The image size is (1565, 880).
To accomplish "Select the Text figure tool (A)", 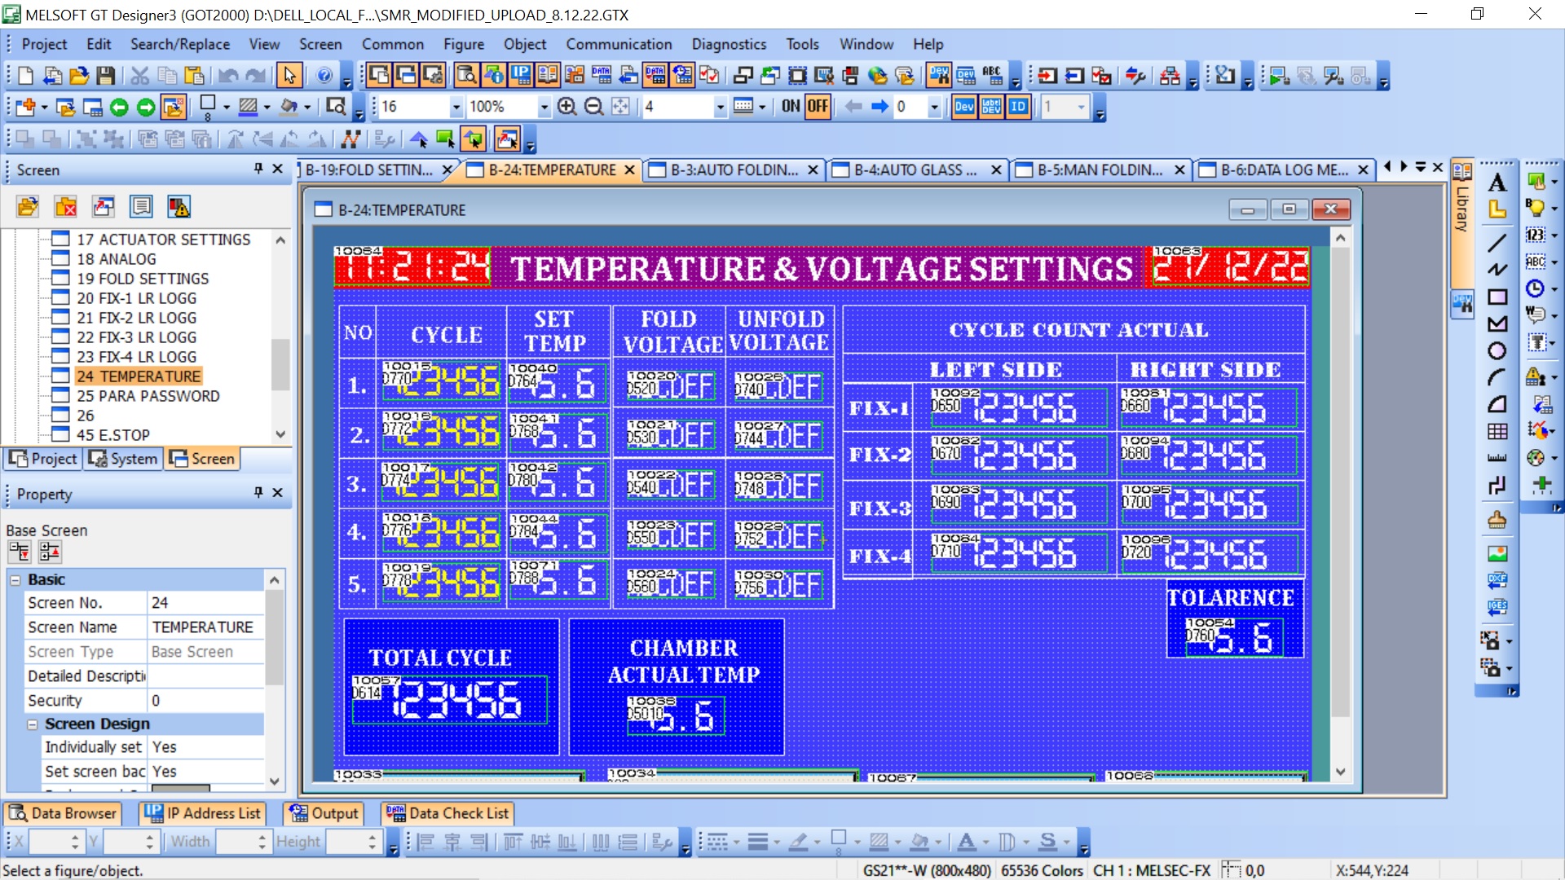I will (x=1497, y=183).
